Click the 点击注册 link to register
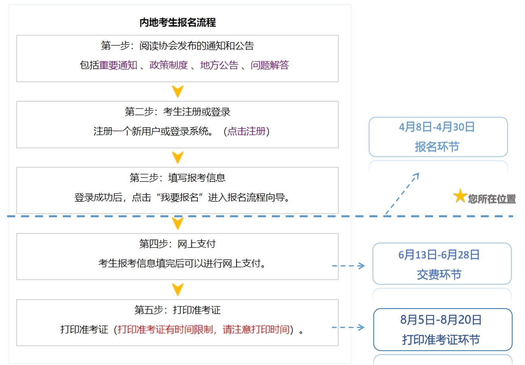This screenshot has height=365, width=525. pos(246,131)
